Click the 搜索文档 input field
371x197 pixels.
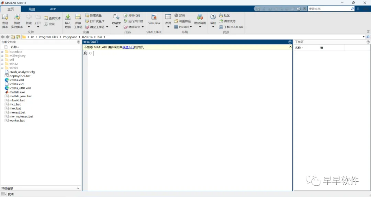pos(329,9)
